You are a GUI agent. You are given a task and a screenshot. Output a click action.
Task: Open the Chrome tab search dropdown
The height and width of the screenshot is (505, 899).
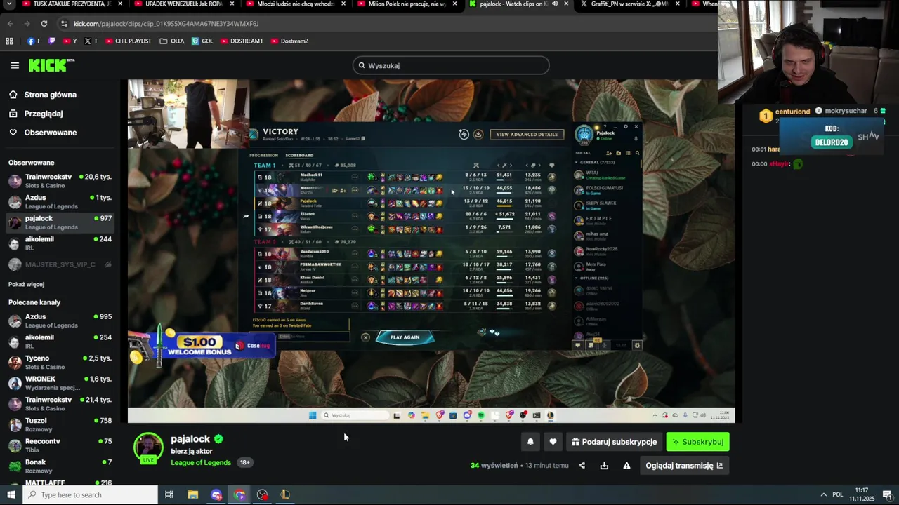click(10, 4)
